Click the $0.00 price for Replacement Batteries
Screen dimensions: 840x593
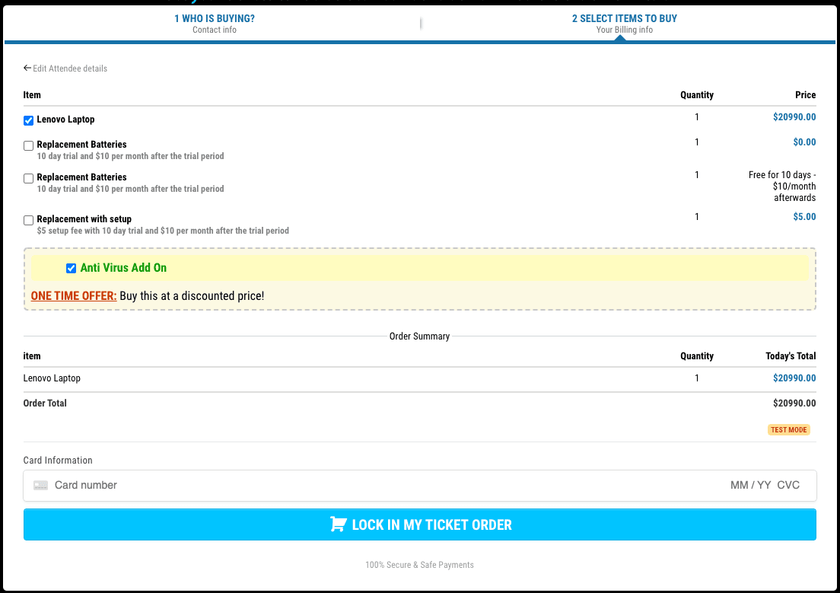(x=804, y=142)
